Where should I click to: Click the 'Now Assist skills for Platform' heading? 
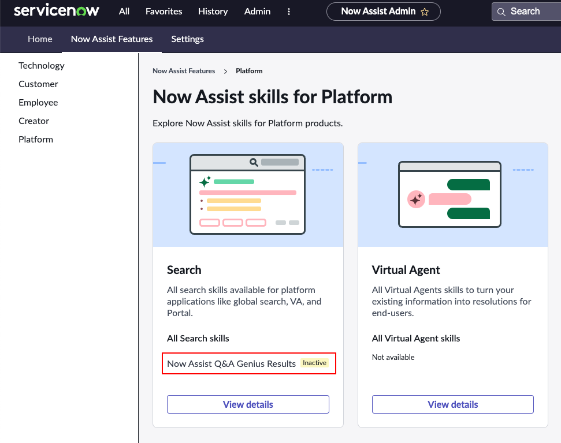click(x=272, y=97)
